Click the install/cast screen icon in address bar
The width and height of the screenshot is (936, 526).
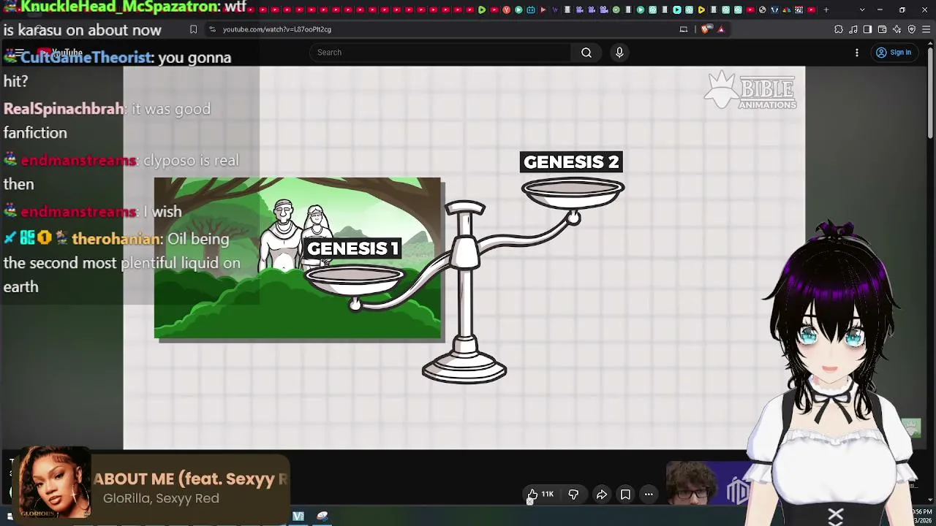coord(684,29)
